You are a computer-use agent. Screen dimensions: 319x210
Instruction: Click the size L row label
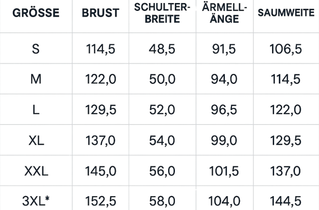coord(36,110)
